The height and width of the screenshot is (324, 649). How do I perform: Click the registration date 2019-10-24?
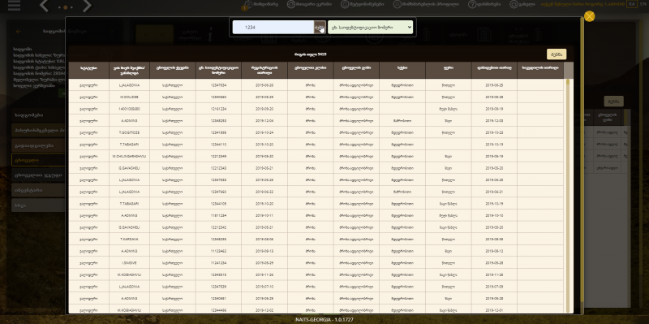coord(264,132)
